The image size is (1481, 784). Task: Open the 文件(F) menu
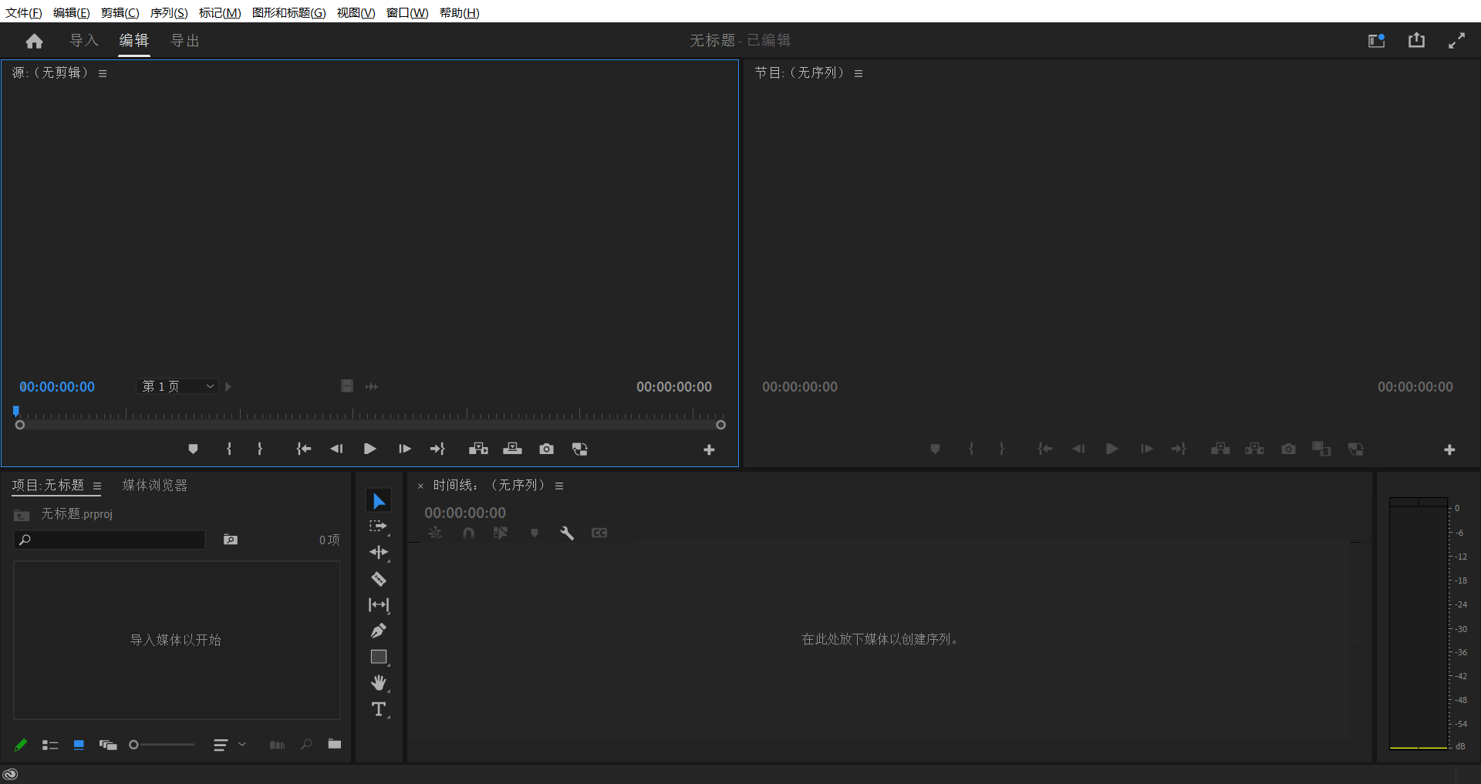24,12
